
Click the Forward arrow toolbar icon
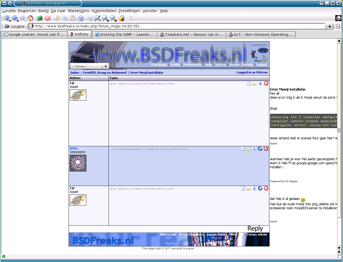23,18
